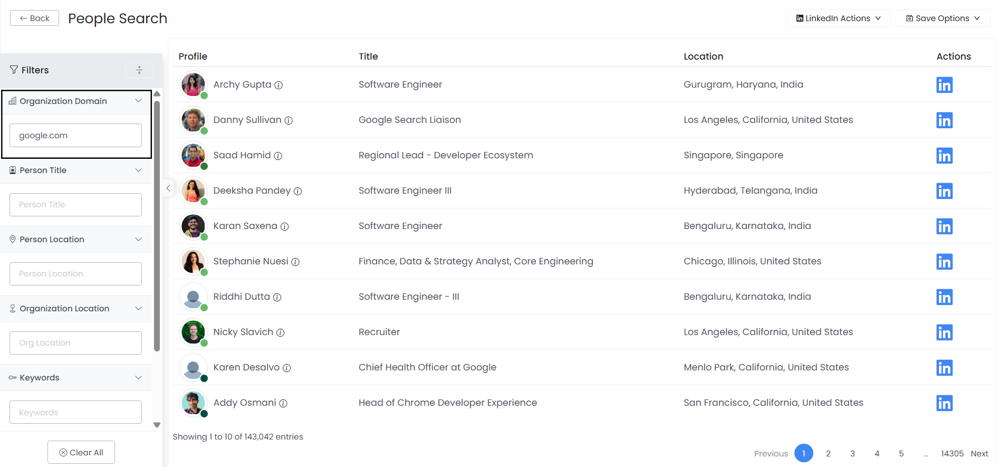Open Saad Hamid's LinkedIn icon
The image size is (998, 467).
[944, 156]
